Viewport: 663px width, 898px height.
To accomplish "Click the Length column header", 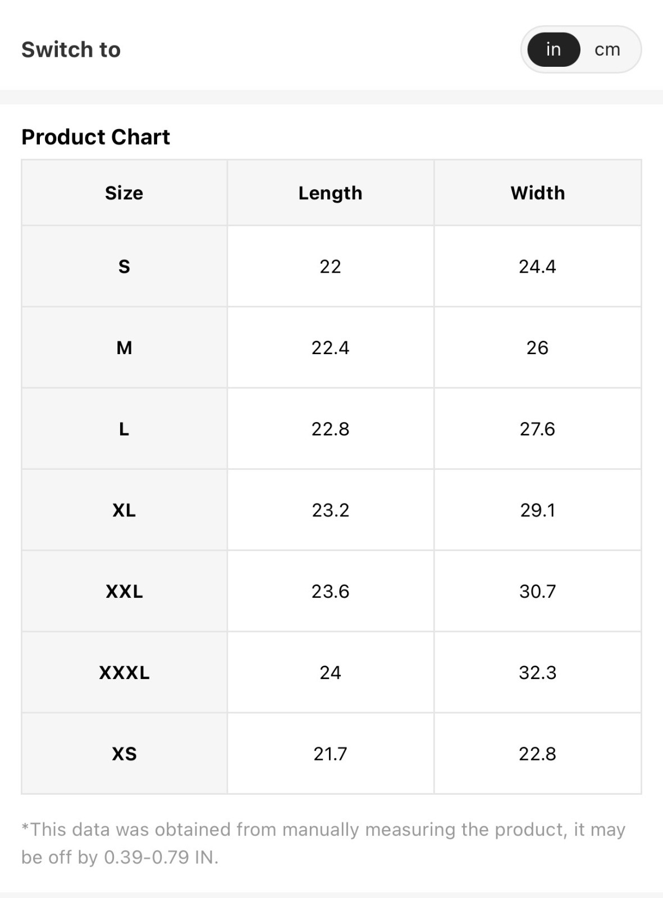I will 331,193.
